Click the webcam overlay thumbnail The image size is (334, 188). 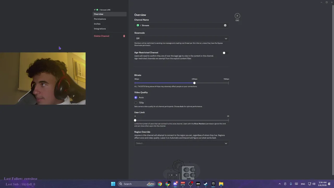43,79
